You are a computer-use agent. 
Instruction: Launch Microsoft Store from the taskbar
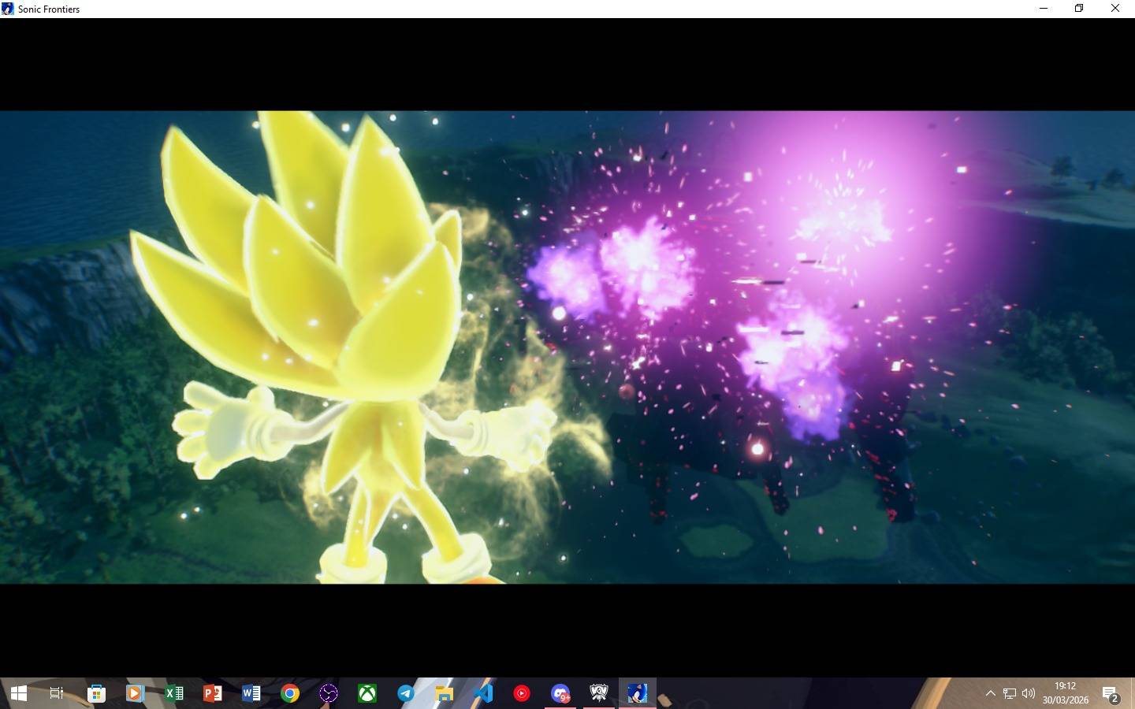pos(96,693)
